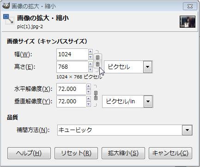
Task: Toggle the width/height aspect ratio chain link
Action: (x=97, y=61)
